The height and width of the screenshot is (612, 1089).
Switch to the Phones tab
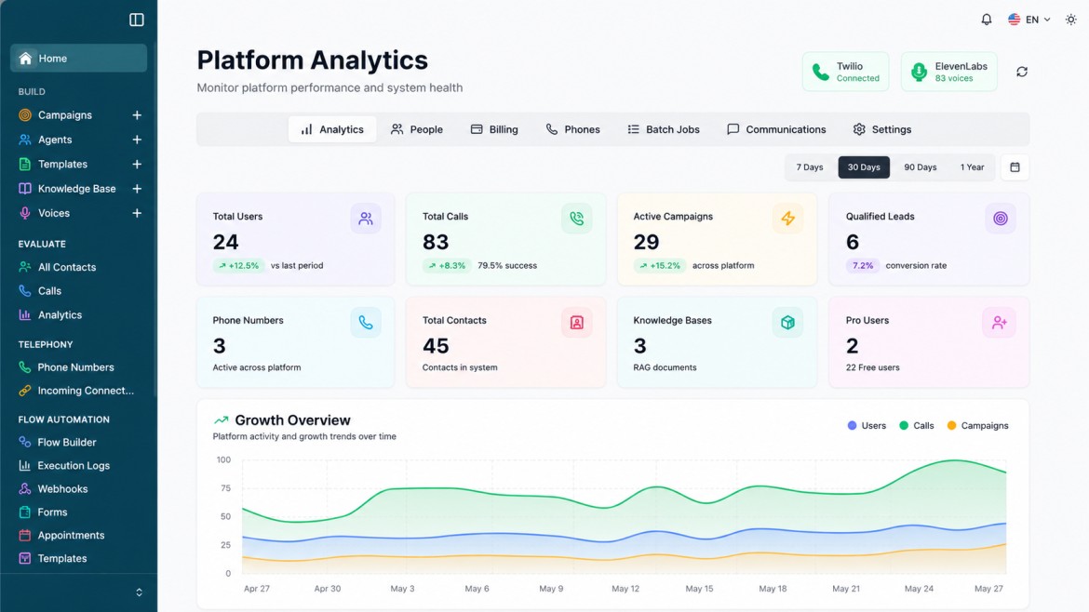coord(572,129)
